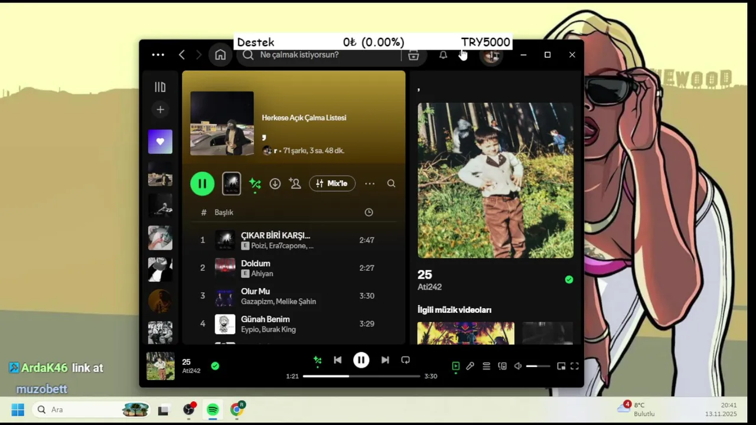The width and height of the screenshot is (756, 425).
Task: Seek on the song progress bar
Action: tap(361, 376)
